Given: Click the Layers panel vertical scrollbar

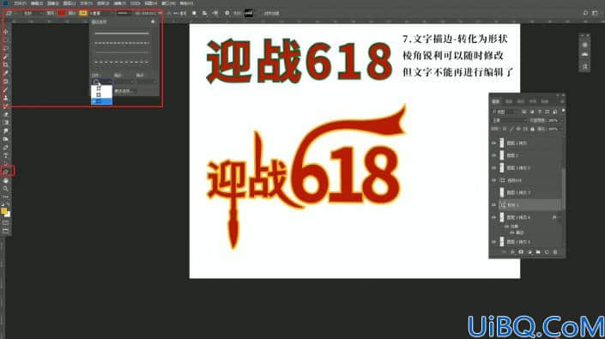Looking at the screenshot, I should click(x=564, y=189).
